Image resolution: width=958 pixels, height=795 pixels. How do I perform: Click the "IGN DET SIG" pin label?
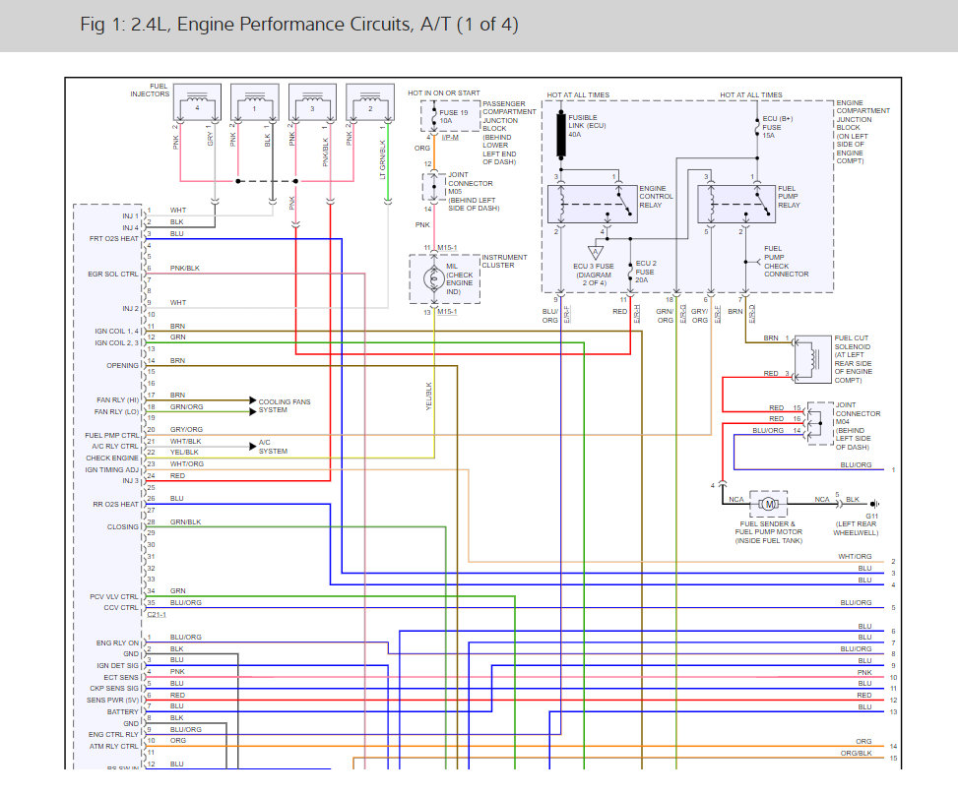tap(118, 665)
